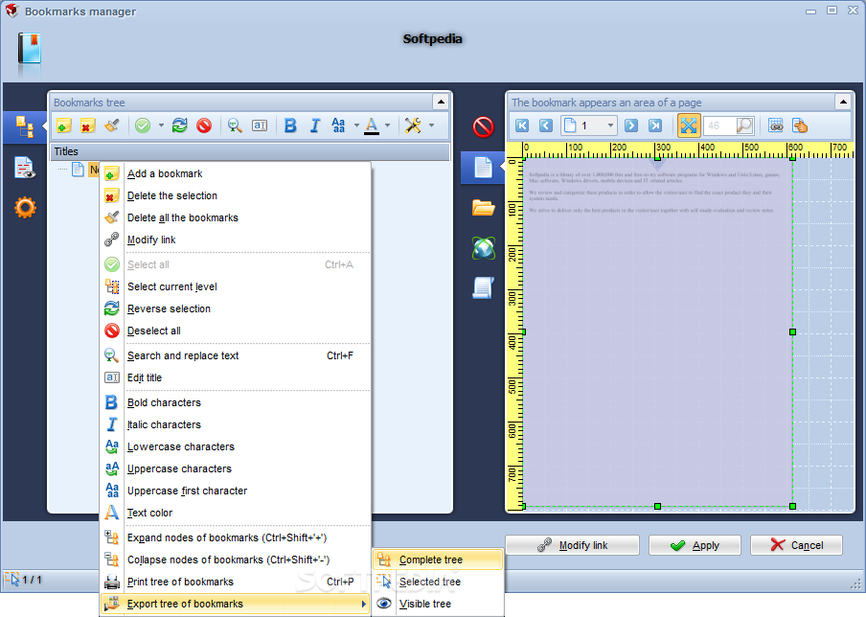This screenshot has width=866, height=617.
Task: Open Export tree of bookmarks submenu
Action: click(236, 604)
